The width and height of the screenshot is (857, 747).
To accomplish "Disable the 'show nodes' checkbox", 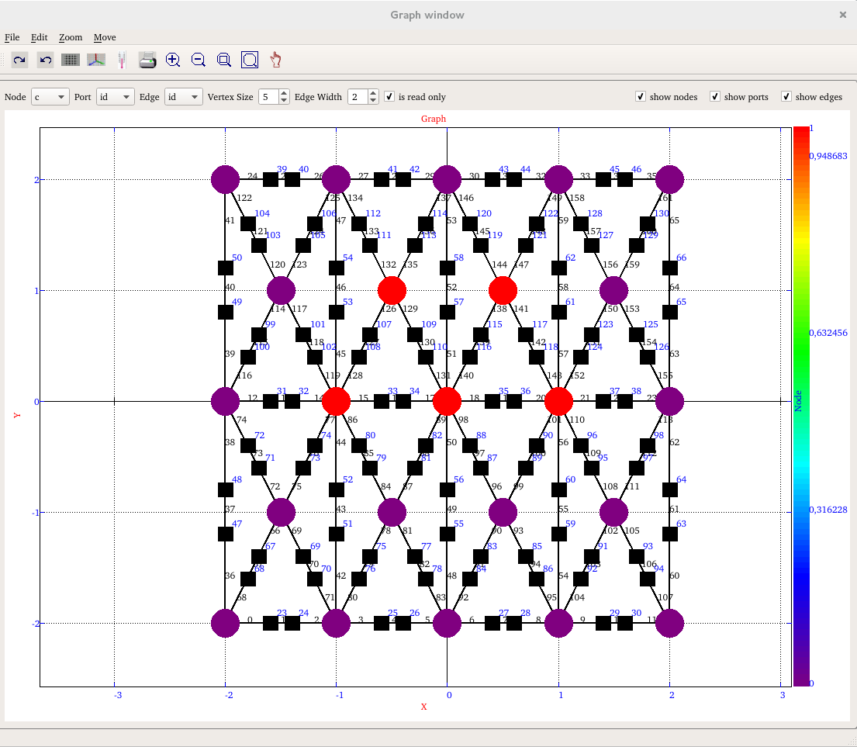I will click(641, 97).
